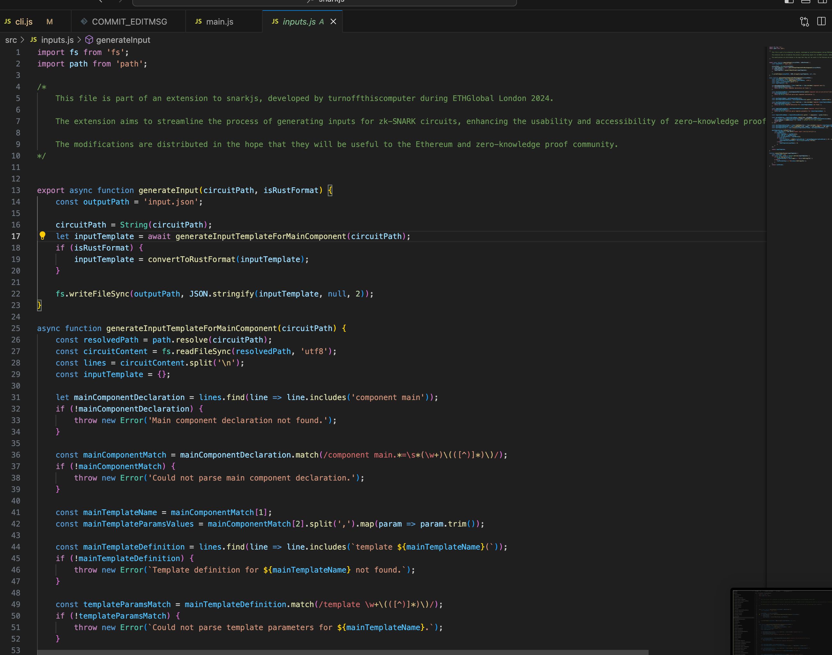Split the editor to the right
Viewport: 832px width, 655px height.
point(821,21)
